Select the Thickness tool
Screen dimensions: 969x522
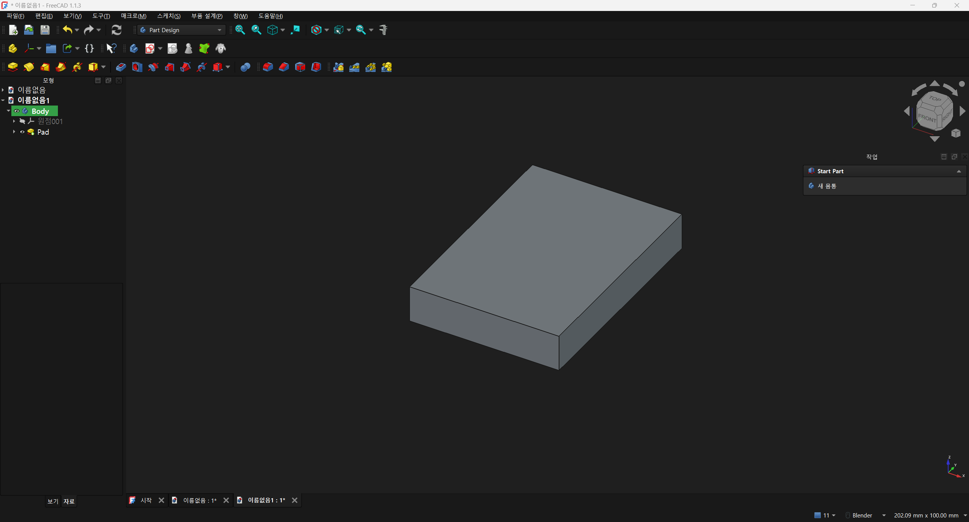316,67
